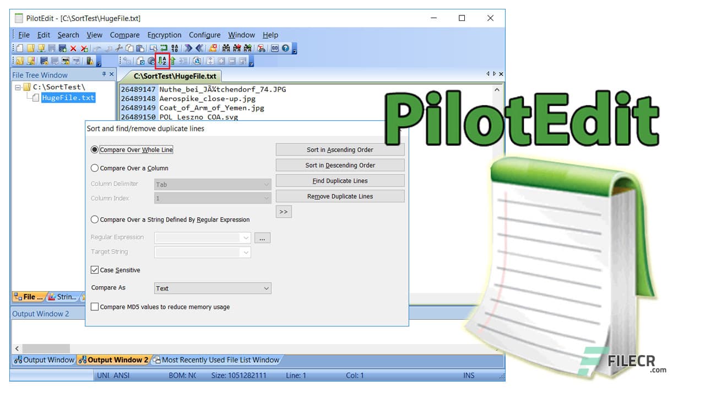Click the Paste toolbar icon
Screen dimensions: 705x397
(139, 48)
